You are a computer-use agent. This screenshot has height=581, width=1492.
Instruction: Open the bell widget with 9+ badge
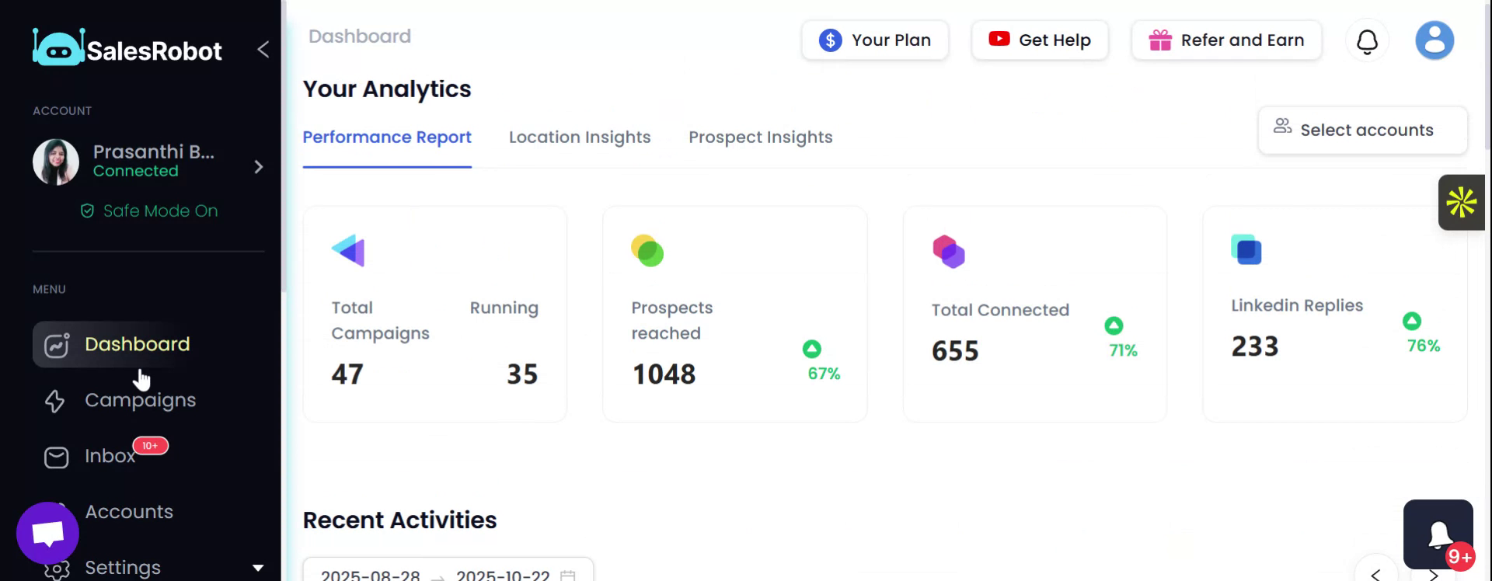pos(1438,534)
